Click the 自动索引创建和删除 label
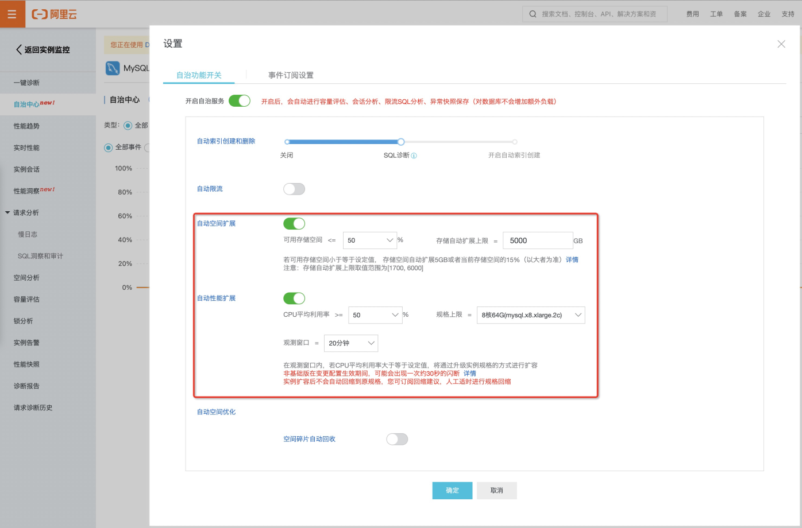Image resolution: width=802 pixels, height=528 pixels. point(226,141)
